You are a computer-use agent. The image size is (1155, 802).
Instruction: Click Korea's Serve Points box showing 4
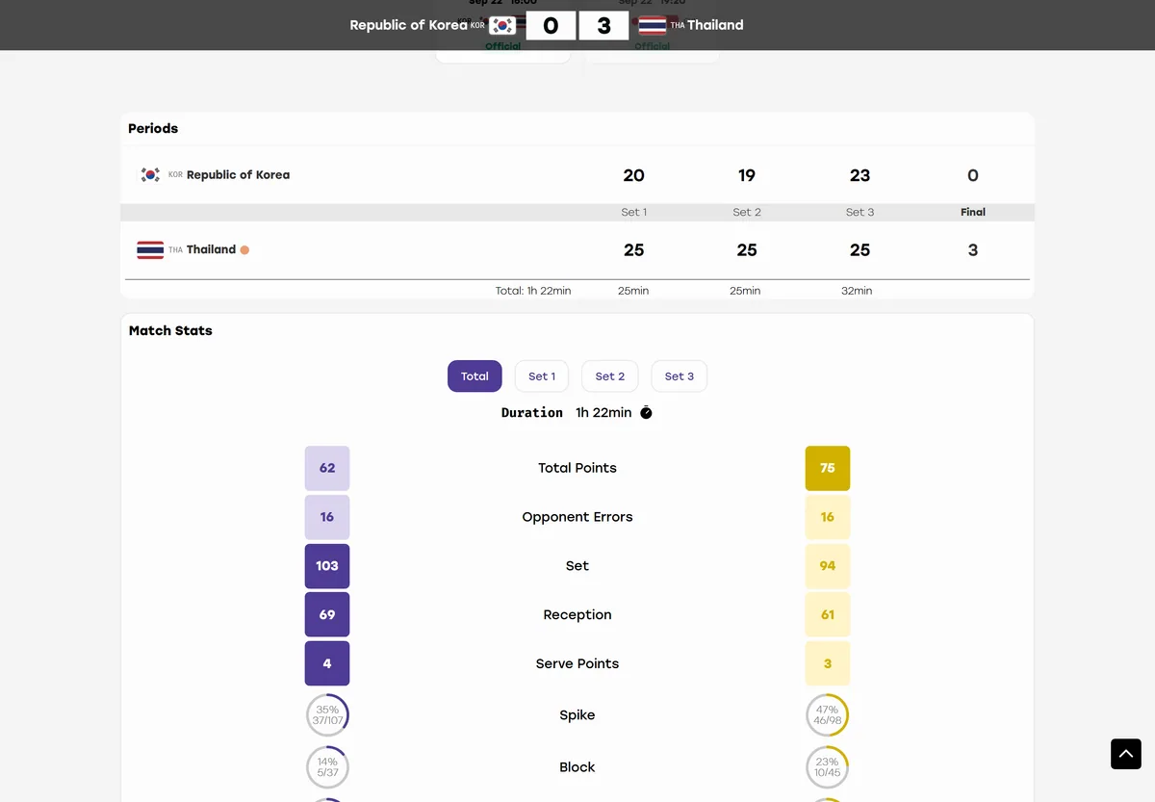point(327,663)
